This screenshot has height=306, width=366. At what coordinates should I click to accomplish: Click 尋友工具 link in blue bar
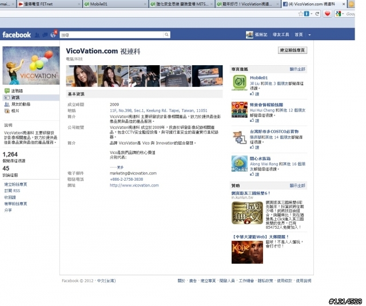pyautogui.click(x=281, y=35)
